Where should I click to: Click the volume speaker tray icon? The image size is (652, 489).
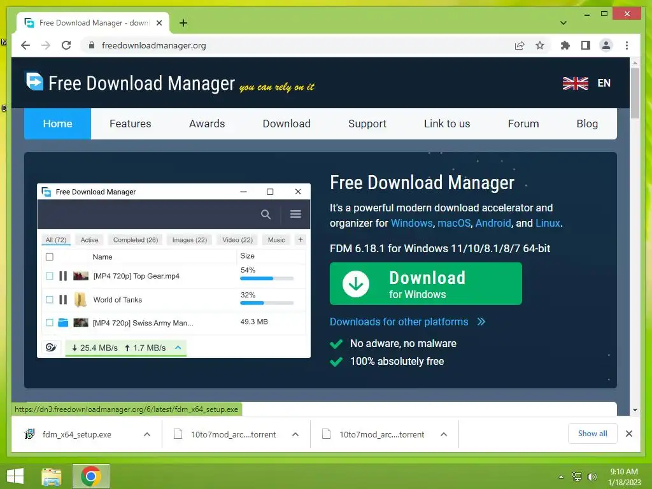pyautogui.click(x=592, y=476)
